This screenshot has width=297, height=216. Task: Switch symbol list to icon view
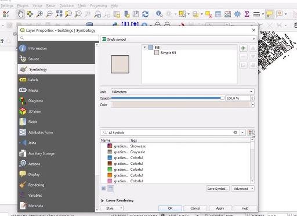(104, 188)
